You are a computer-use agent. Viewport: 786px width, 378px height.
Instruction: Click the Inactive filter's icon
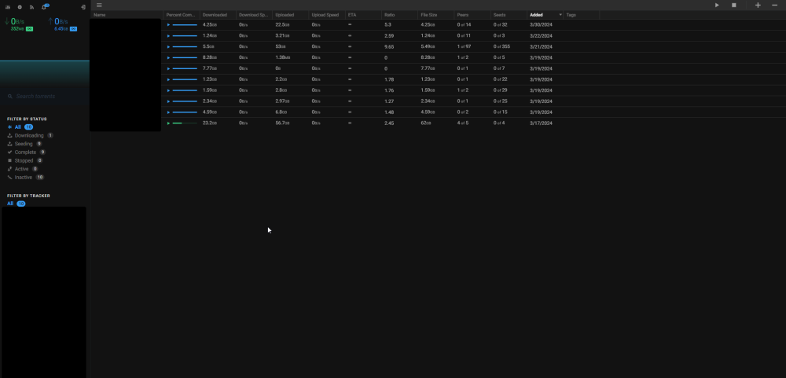pos(9,178)
